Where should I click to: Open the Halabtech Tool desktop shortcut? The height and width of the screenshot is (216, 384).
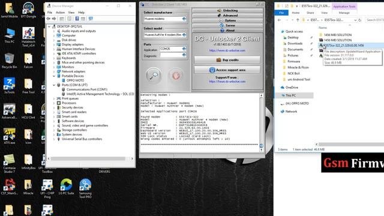(x=28, y=37)
